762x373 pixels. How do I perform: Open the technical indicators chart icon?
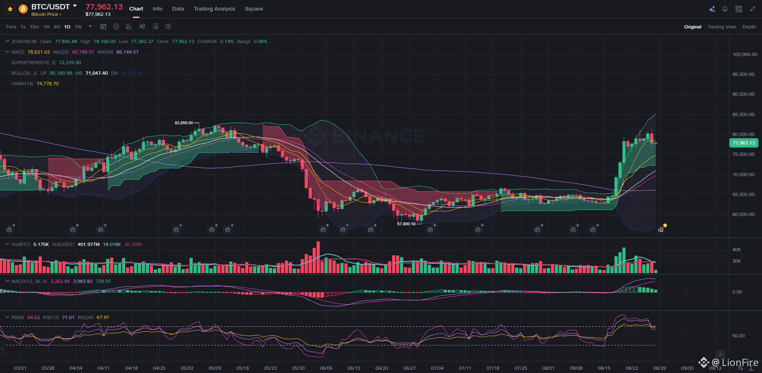point(129,27)
